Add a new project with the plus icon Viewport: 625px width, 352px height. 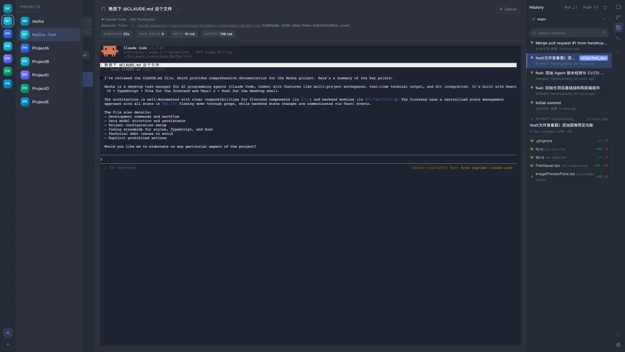click(x=8, y=344)
